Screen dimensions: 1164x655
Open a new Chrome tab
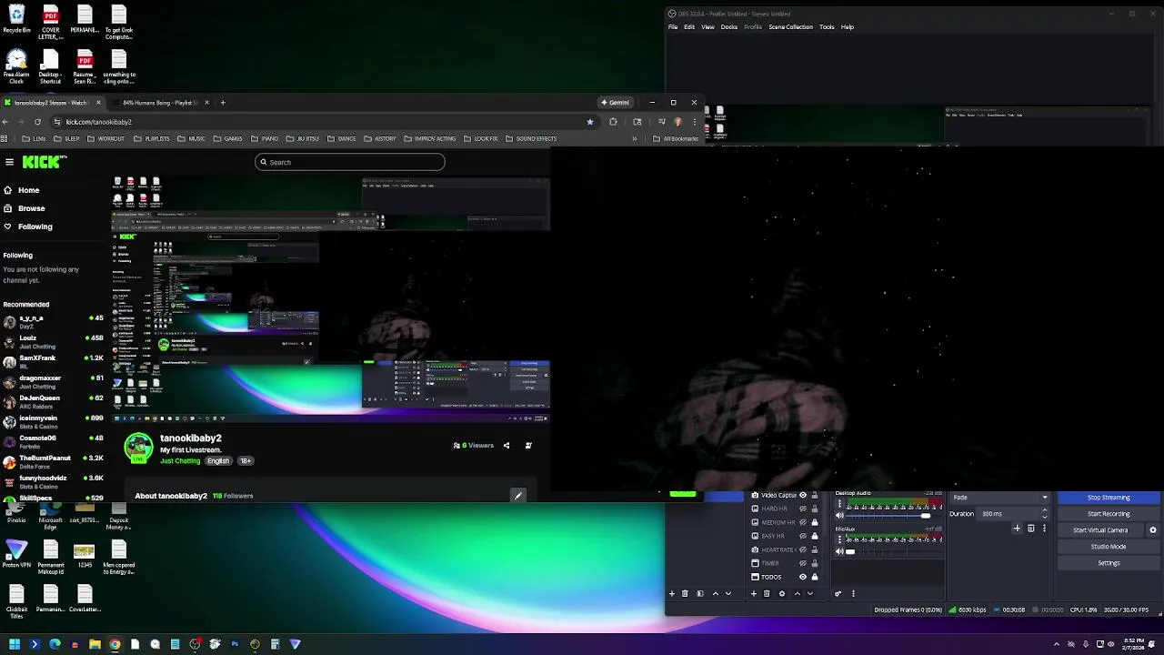(223, 103)
